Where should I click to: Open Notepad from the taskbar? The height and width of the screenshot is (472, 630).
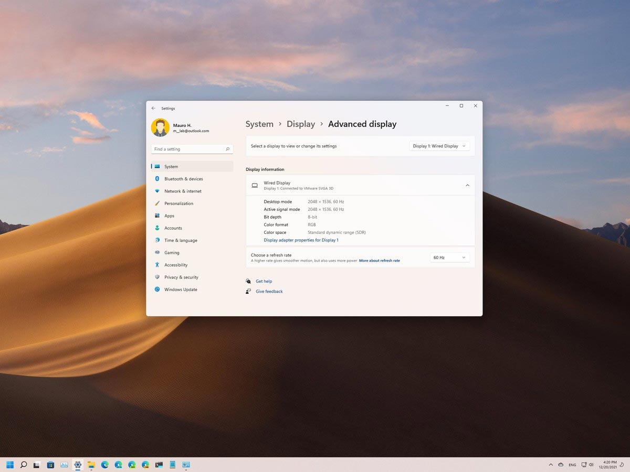[x=173, y=465]
